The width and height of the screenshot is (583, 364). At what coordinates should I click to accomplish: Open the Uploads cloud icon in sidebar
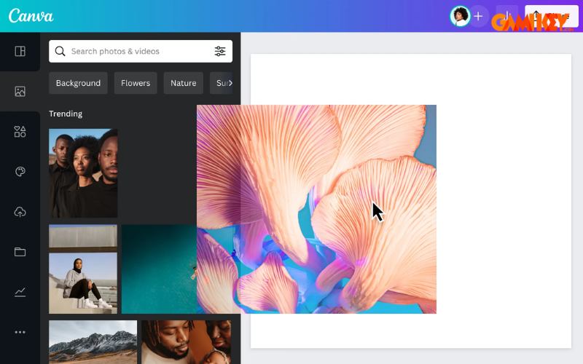point(20,212)
